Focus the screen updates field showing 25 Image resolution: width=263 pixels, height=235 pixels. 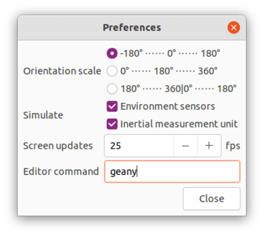click(x=139, y=146)
